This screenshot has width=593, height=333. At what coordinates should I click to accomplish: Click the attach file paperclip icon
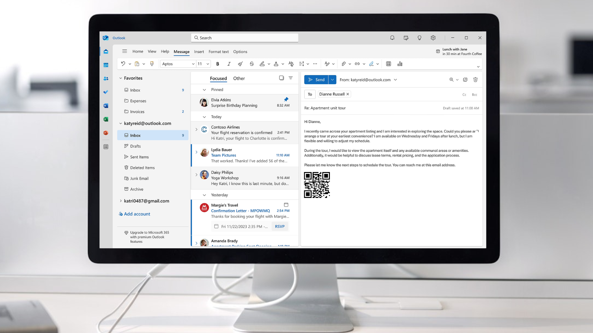click(343, 64)
